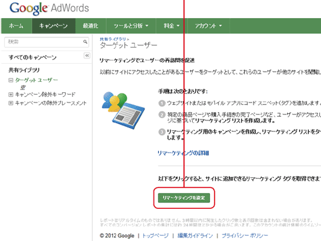Click the search magnifier icon
321x241 pixels.
click(x=85, y=41)
